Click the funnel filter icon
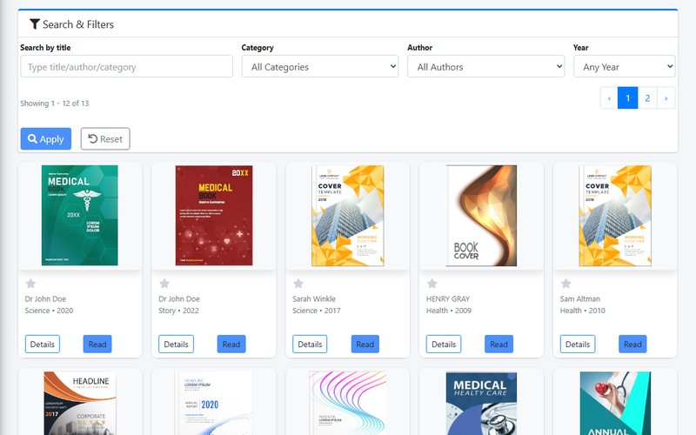Viewport: 696px width, 435px height. pyautogui.click(x=35, y=24)
